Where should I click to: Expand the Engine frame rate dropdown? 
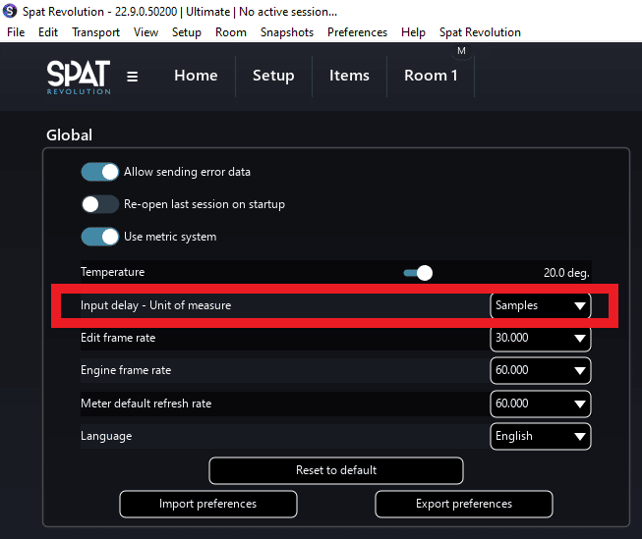coord(541,370)
